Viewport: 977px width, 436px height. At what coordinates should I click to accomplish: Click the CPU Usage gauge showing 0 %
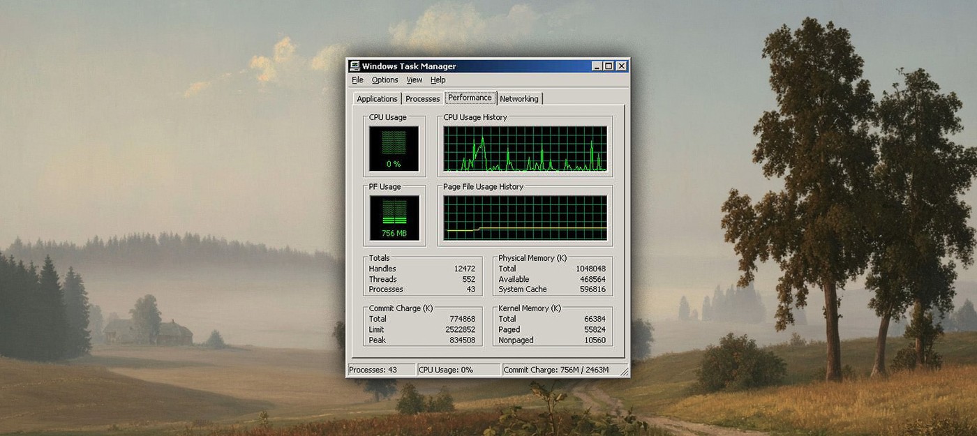coord(394,149)
